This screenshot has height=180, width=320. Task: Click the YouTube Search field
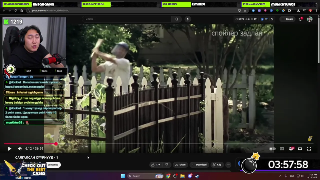pyautogui.click(x=126, y=19)
